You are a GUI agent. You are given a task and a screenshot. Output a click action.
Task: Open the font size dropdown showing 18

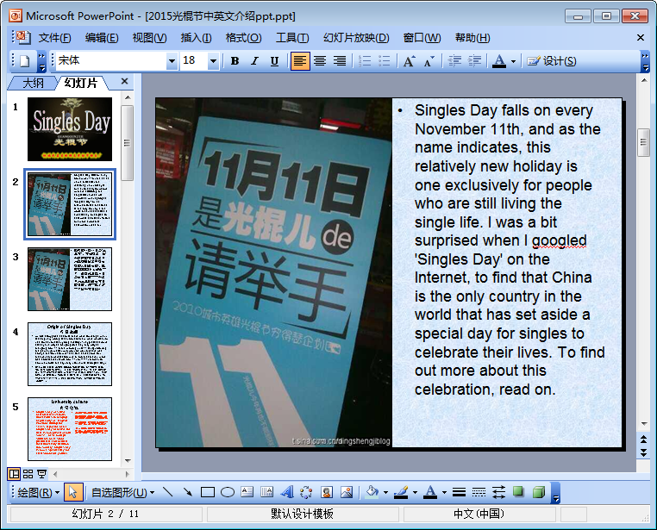[213, 61]
